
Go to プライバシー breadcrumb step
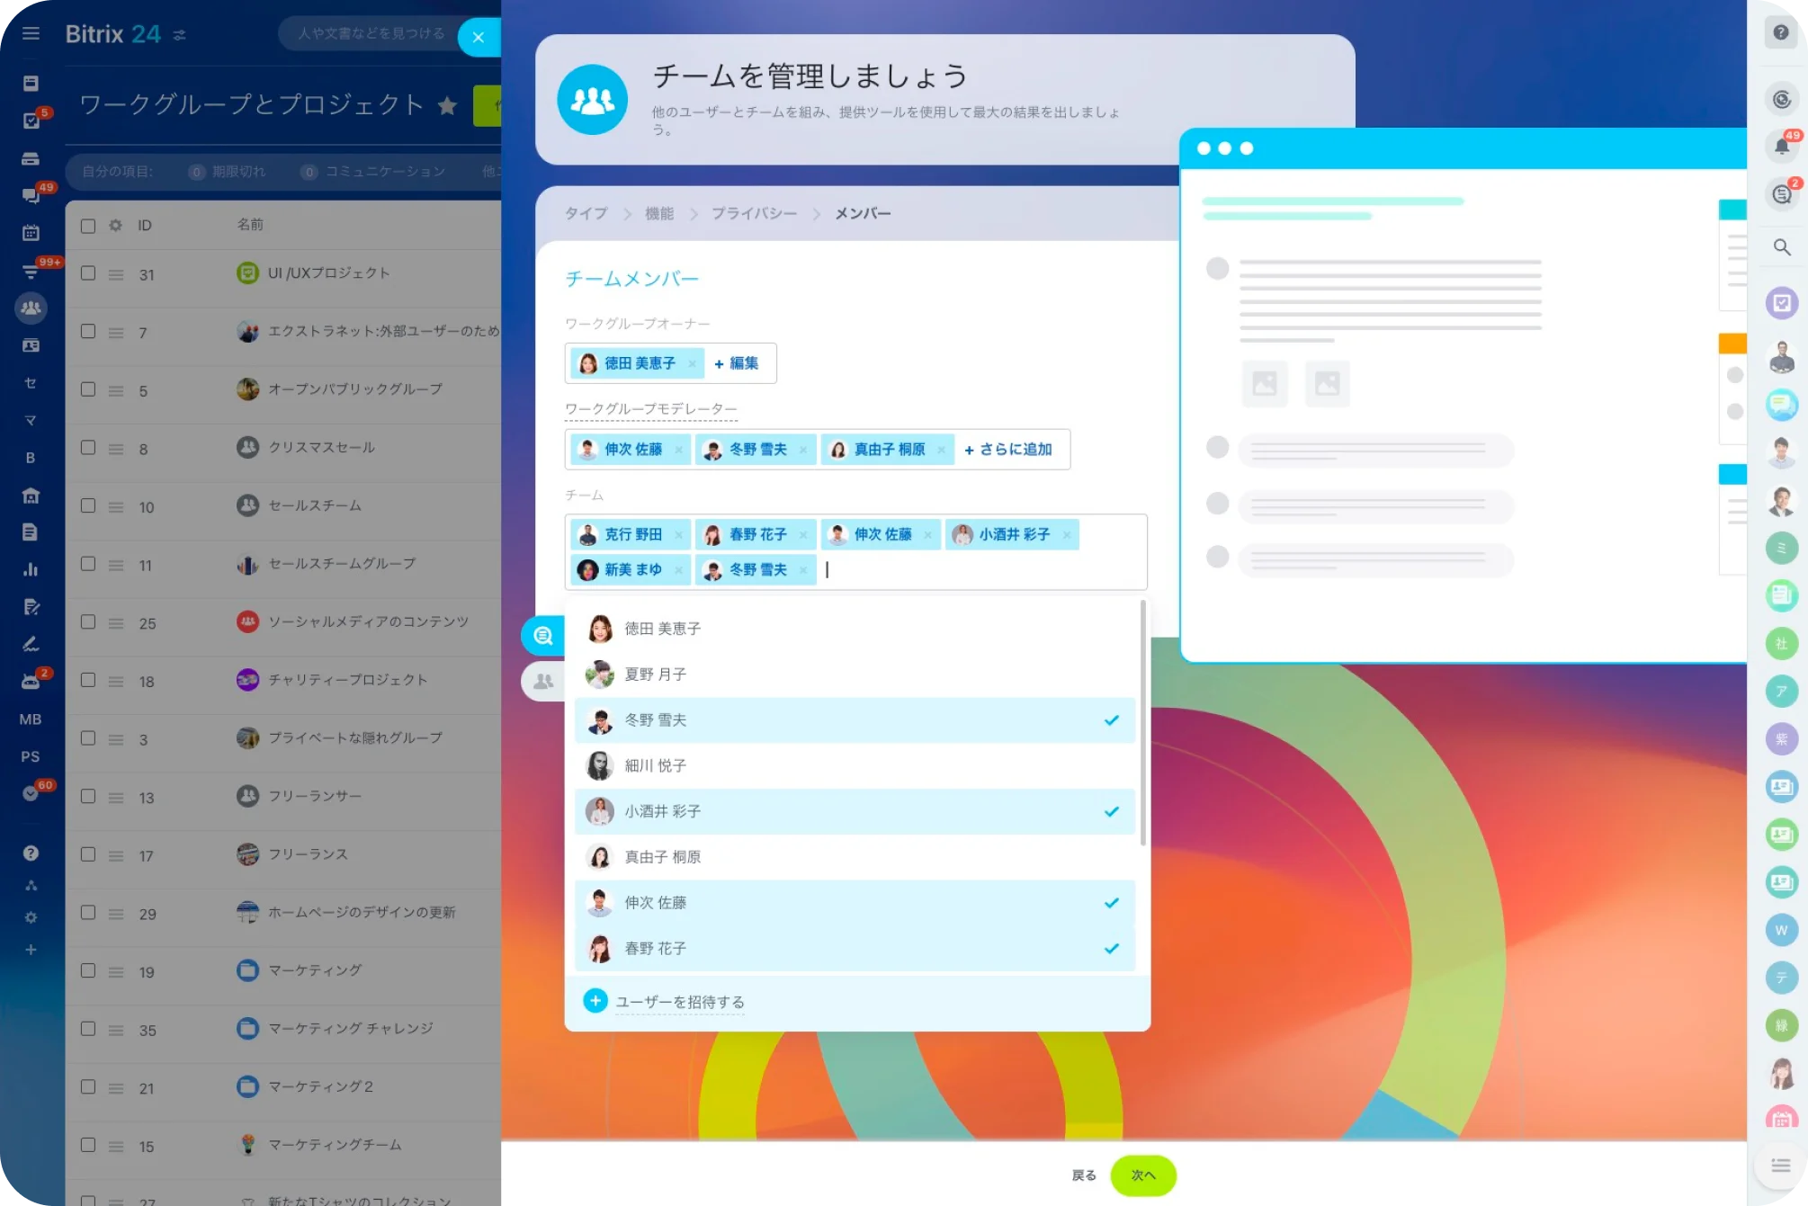[x=754, y=213]
